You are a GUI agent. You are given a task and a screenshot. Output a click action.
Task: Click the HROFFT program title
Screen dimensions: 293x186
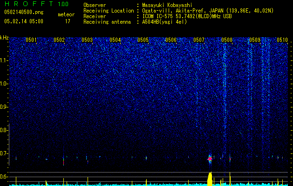point(29,4)
